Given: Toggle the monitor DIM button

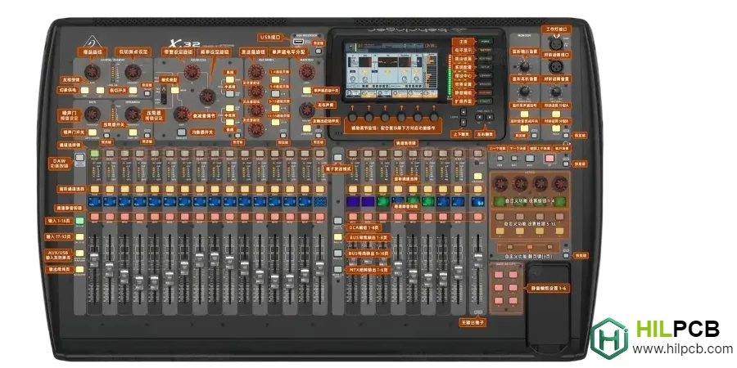Looking at the screenshot, I should [x=525, y=128].
